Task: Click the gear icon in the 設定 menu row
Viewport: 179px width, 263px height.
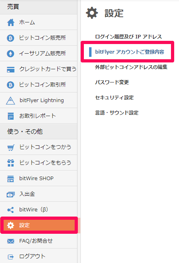Action: 10,225
